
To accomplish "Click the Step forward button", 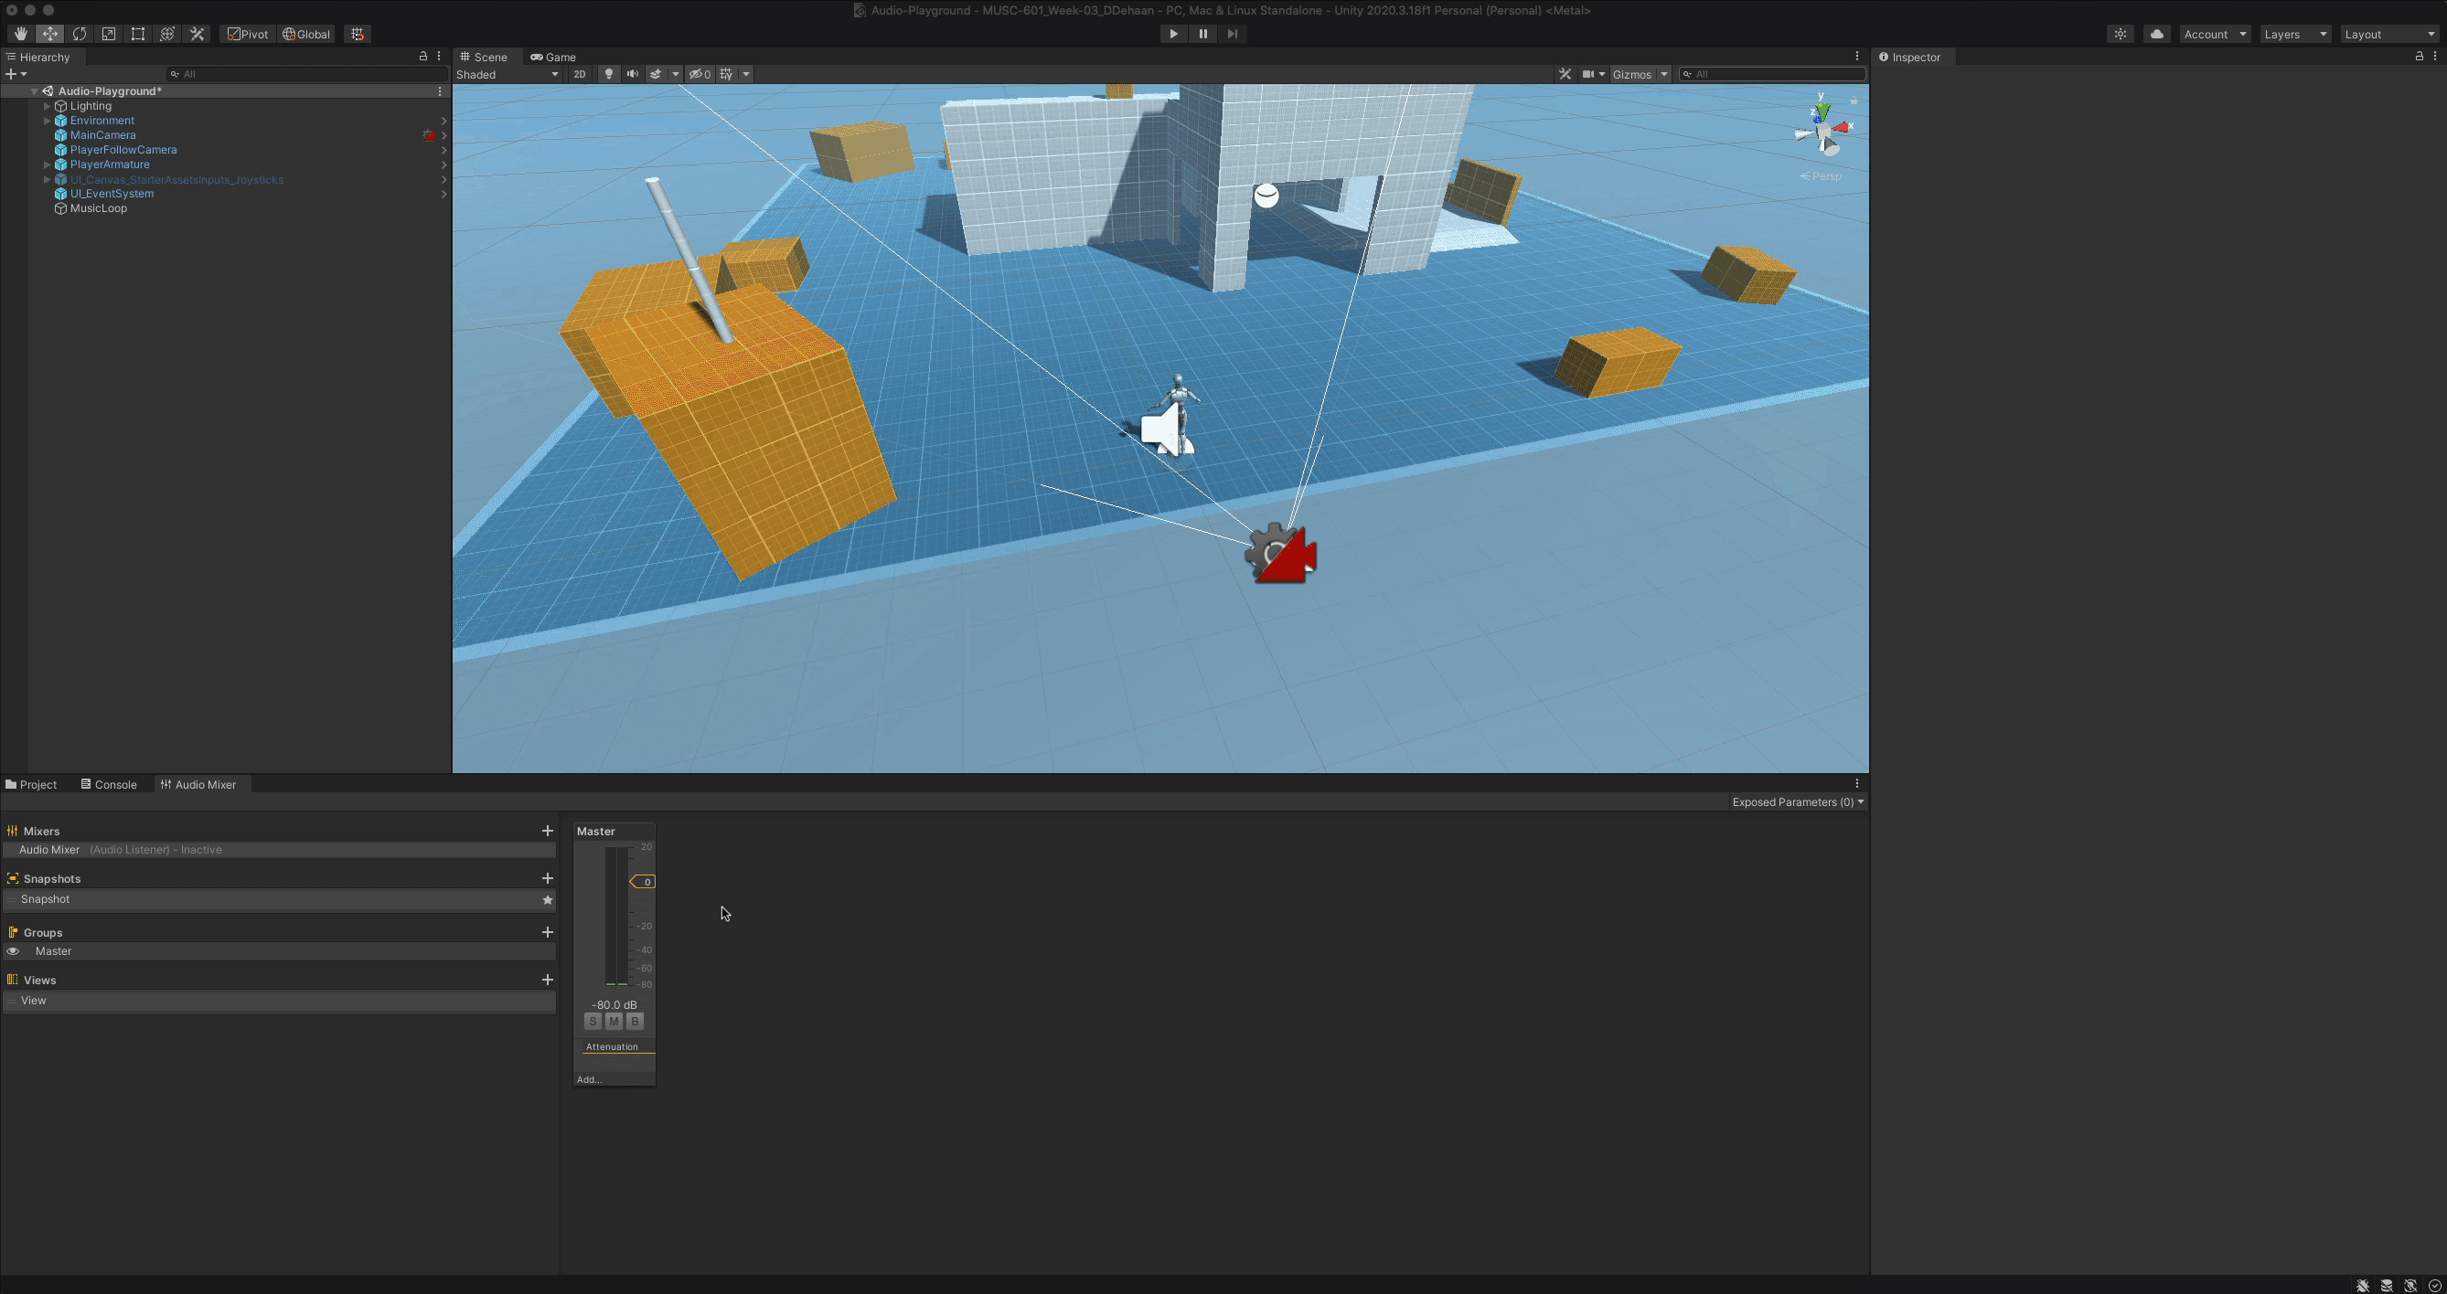I will point(1232,34).
